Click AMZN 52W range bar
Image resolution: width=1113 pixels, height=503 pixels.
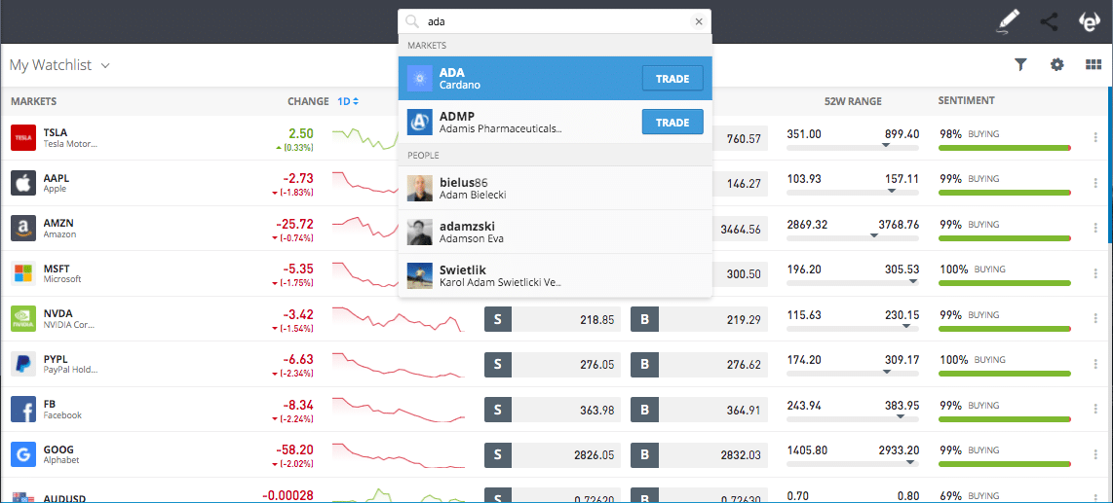click(x=853, y=238)
